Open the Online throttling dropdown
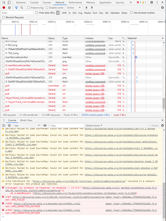This screenshot has width=166, height=221. [x=74, y=8]
